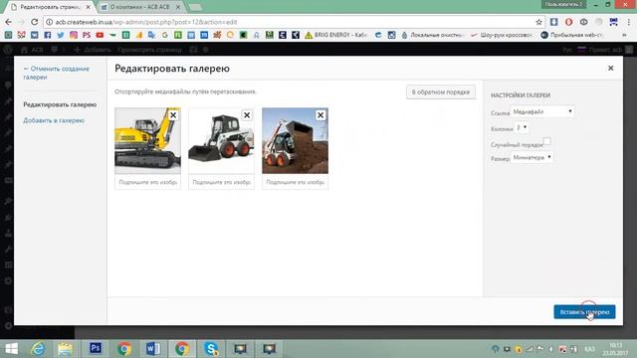Select the loader dumping soil thumbnail
The height and width of the screenshot is (358, 637).
[x=295, y=141]
